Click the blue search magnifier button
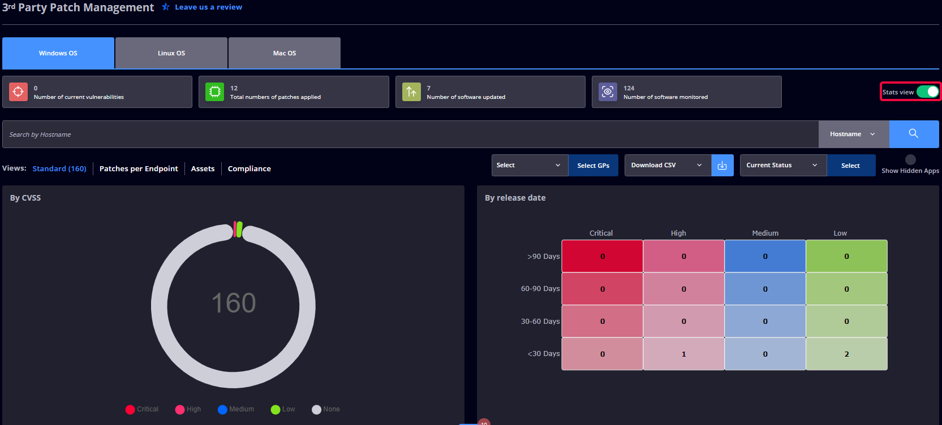942x425 pixels. (x=914, y=134)
